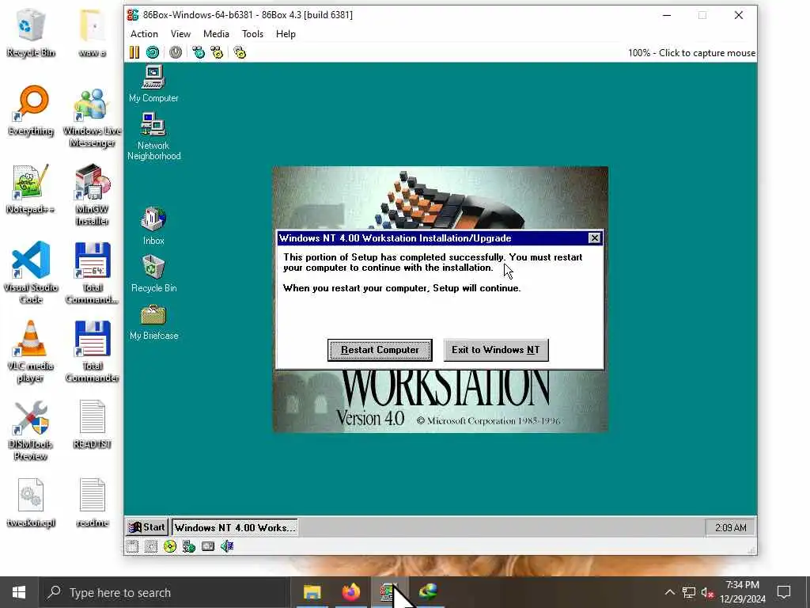Select the guest Recycle Bin icon

click(153, 274)
